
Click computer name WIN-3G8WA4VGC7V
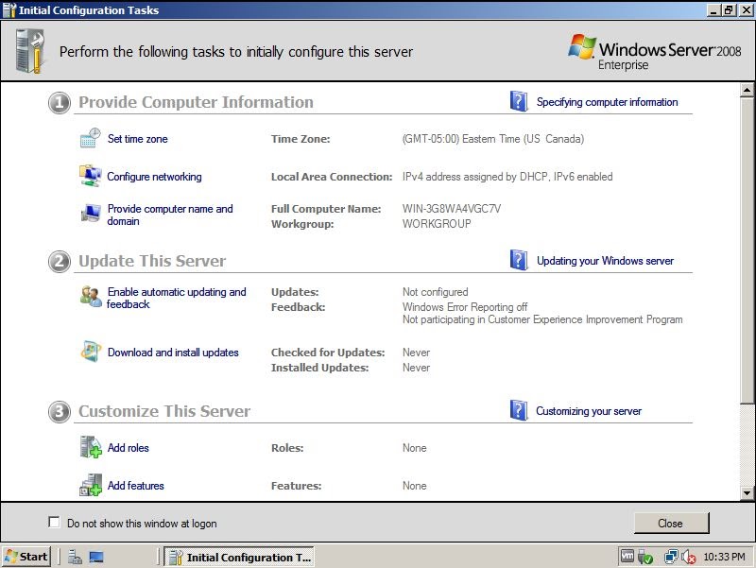click(x=452, y=209)
